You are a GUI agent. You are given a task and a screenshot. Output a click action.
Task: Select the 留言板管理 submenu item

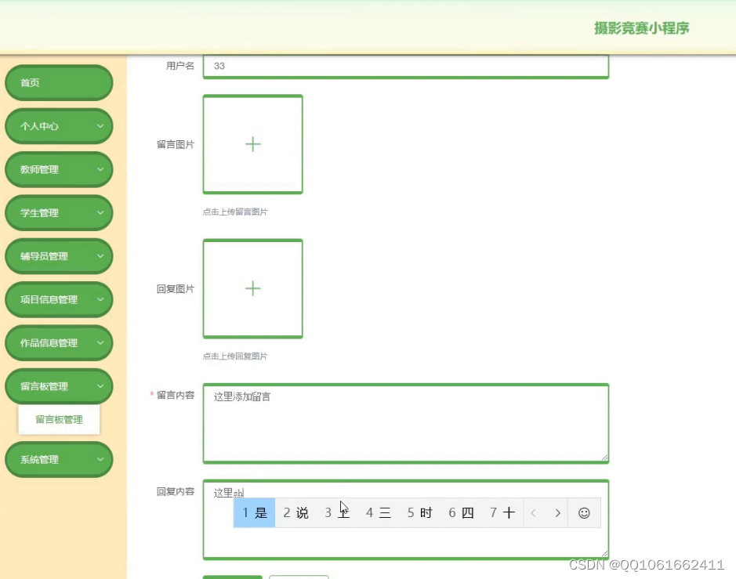tap(58, 419)
